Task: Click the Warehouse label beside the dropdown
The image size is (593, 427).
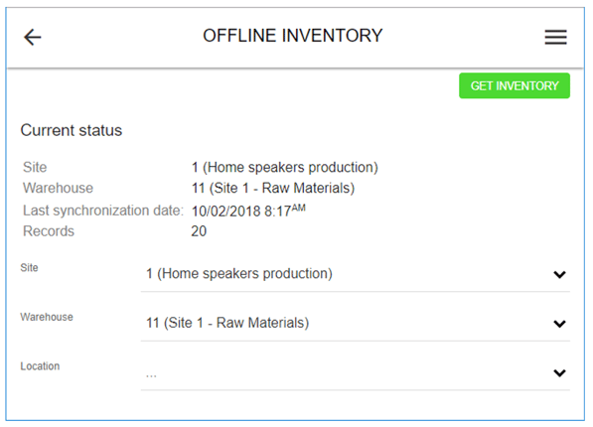Action: point(47,317)
